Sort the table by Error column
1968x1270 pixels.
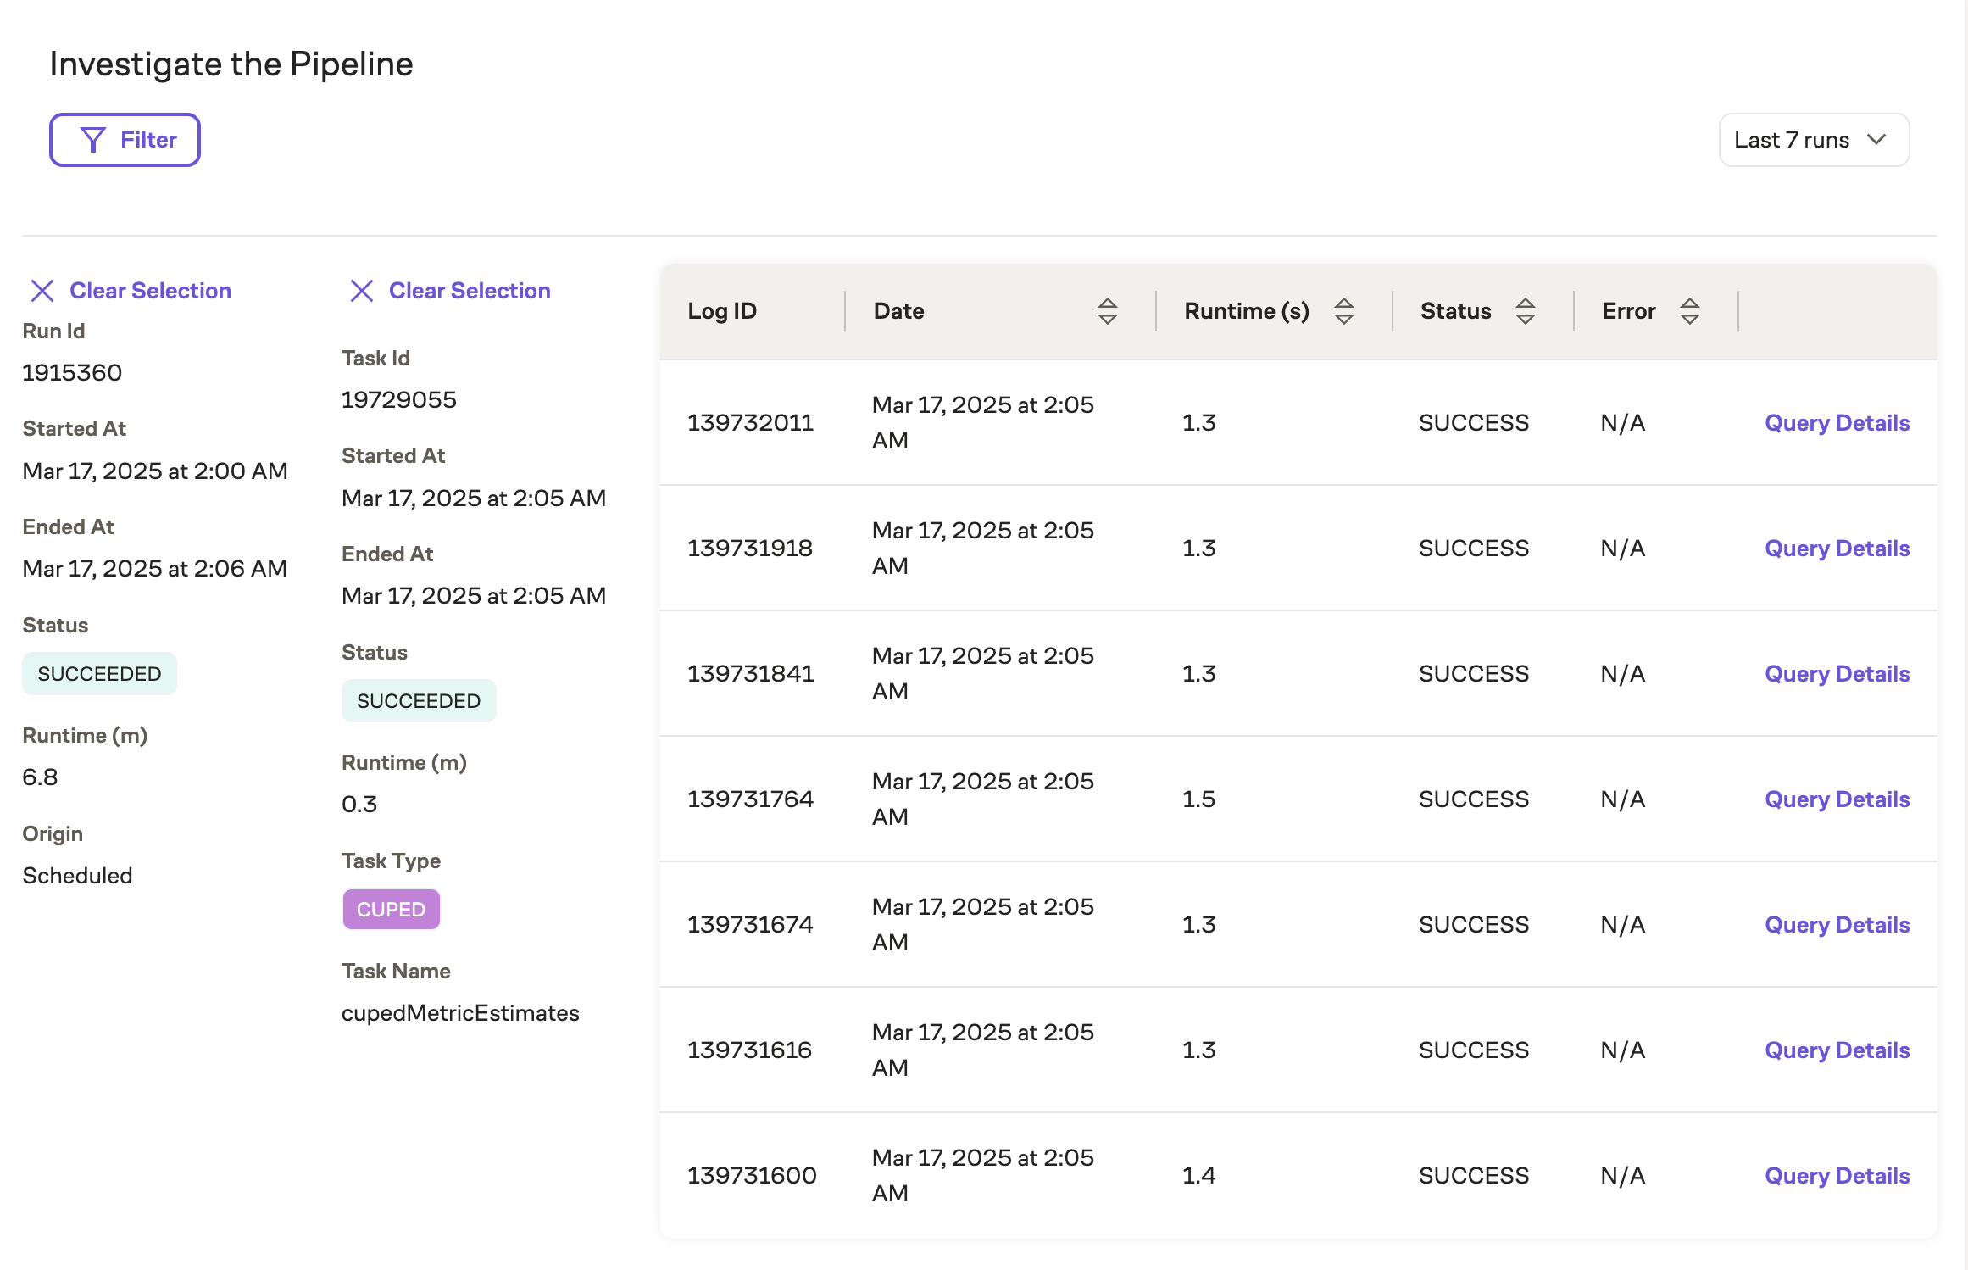pos(1691,311)
